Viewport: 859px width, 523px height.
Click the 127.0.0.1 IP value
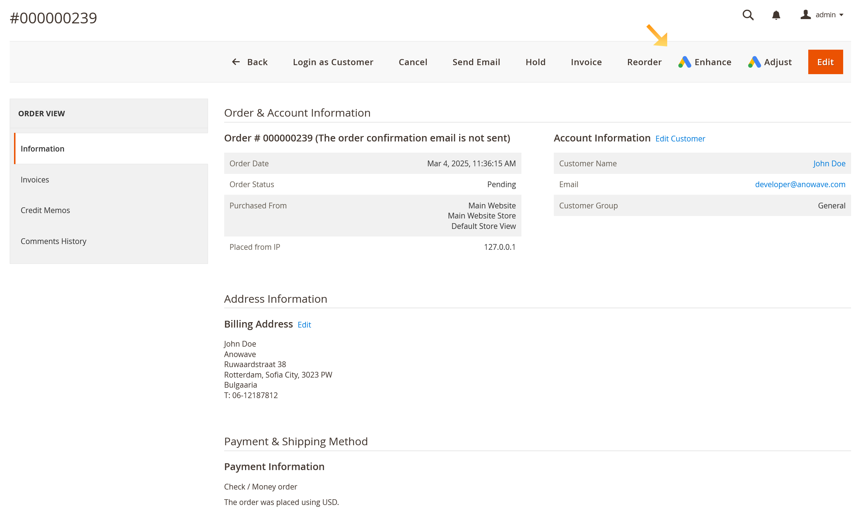click(x=499, y=247)
